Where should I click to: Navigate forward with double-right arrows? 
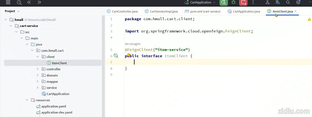click(39, 2)
